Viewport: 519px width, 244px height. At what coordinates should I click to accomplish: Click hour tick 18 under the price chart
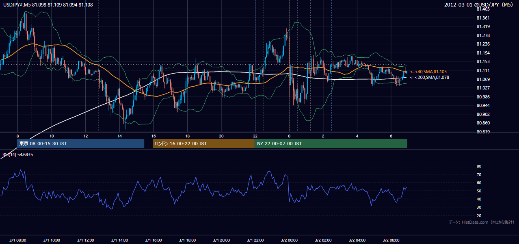(187, 136)
